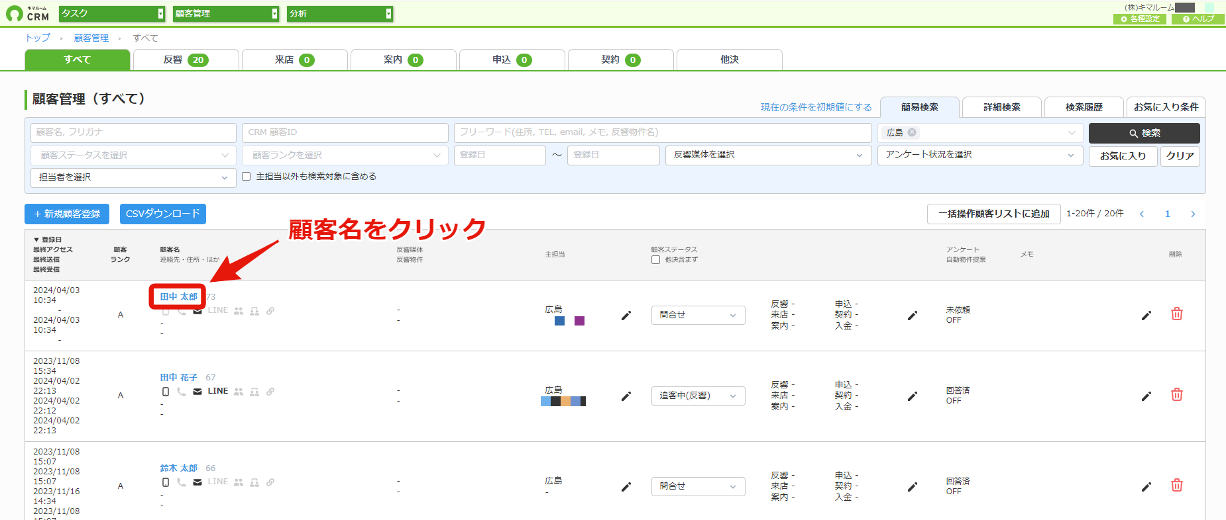Click the mobile phone icon for 鈴木 太郎
The image size is (1226, 520).
pyautogui.click(x=166, y=482)
